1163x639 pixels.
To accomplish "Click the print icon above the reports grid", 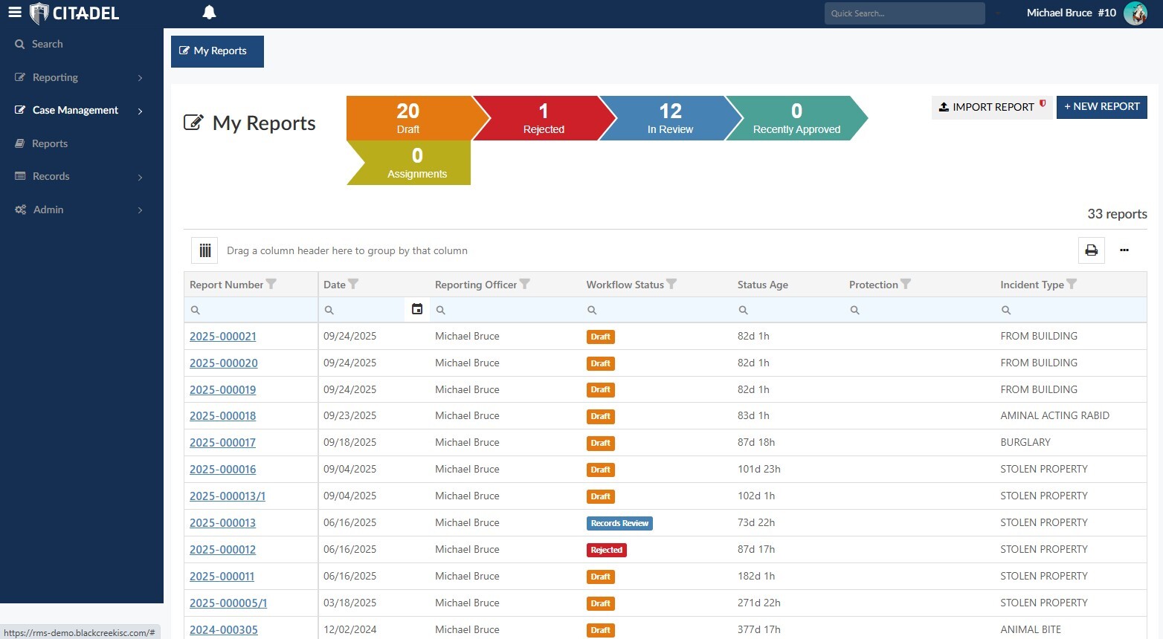I will pos(1091,250).
